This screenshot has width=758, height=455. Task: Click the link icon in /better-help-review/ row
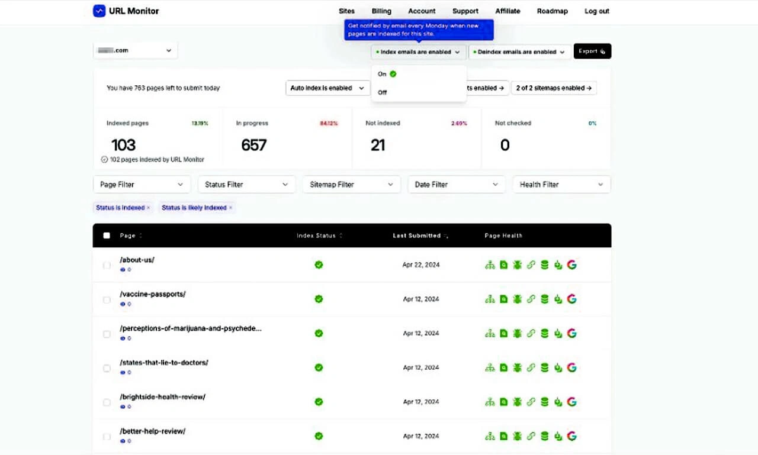pos(531,437)
